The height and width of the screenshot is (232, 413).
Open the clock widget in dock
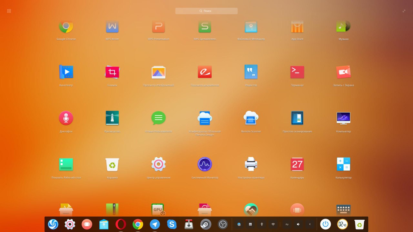343,224
